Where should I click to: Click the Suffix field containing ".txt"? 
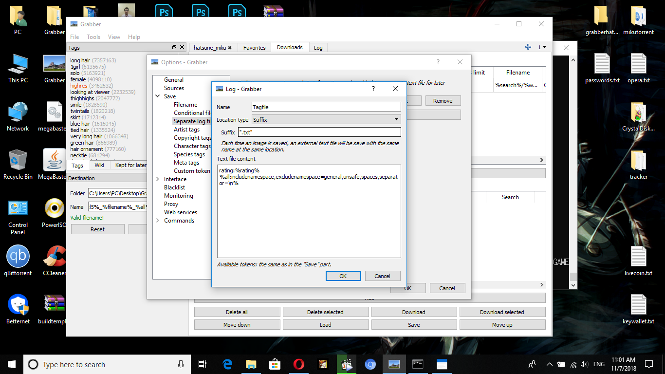point(319,132)
